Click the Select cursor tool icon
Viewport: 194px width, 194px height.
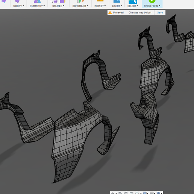[x=133, y=2]
